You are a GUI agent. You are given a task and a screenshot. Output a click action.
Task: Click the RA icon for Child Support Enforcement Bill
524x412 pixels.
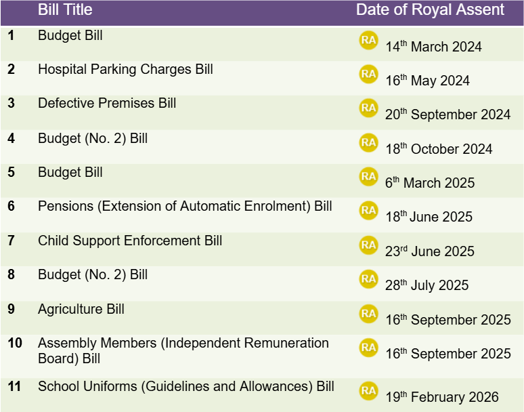coord(368,245)
